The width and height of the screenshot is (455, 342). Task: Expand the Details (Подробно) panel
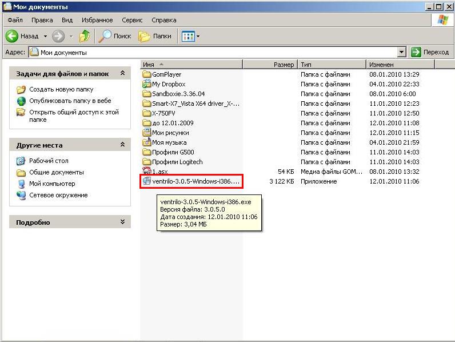point(122,222)
